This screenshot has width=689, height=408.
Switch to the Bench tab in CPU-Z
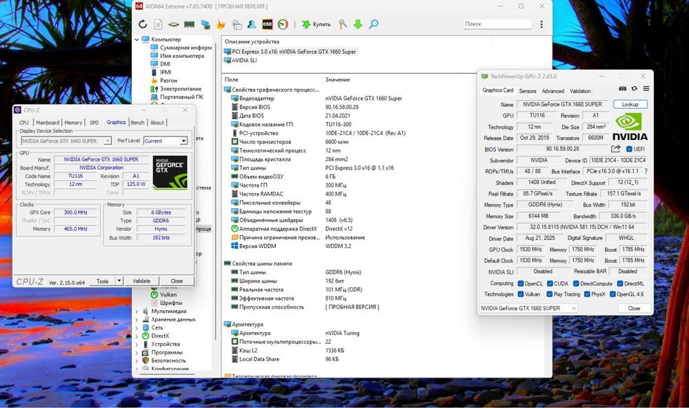coord(137,123)
